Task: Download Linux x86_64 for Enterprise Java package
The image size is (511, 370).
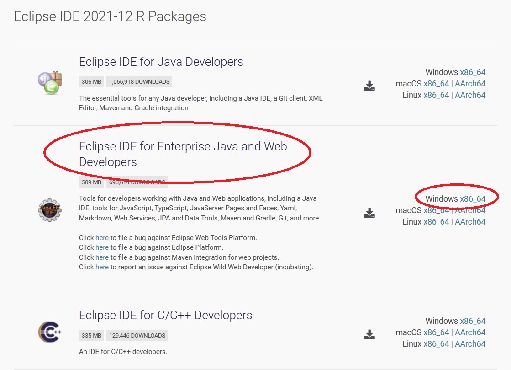Action: (x=436, y=221)
